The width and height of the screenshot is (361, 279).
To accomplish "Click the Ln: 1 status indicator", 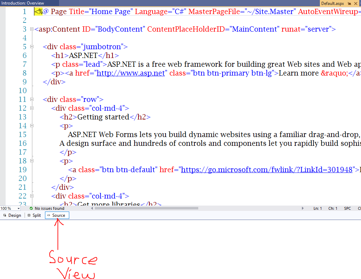I will [317, 208].
